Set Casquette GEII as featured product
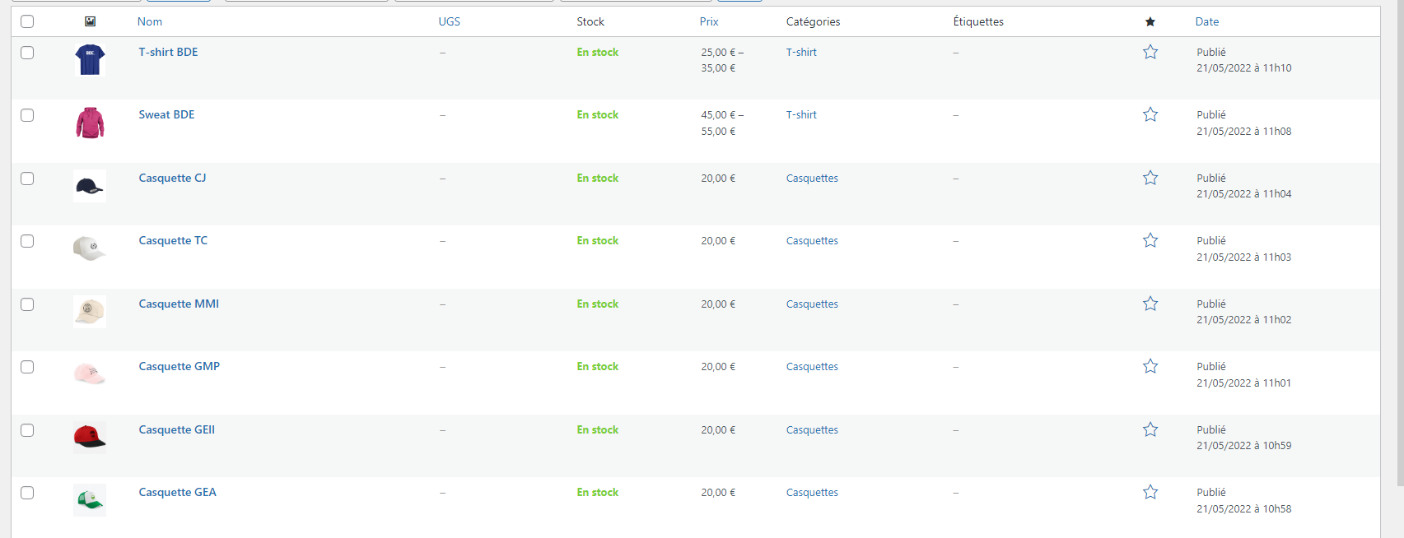Viewport: 1404px width, 538px height. (x=1150, y=430)
